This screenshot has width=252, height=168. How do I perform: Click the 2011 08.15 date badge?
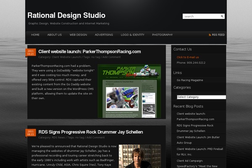pos(31,133)
